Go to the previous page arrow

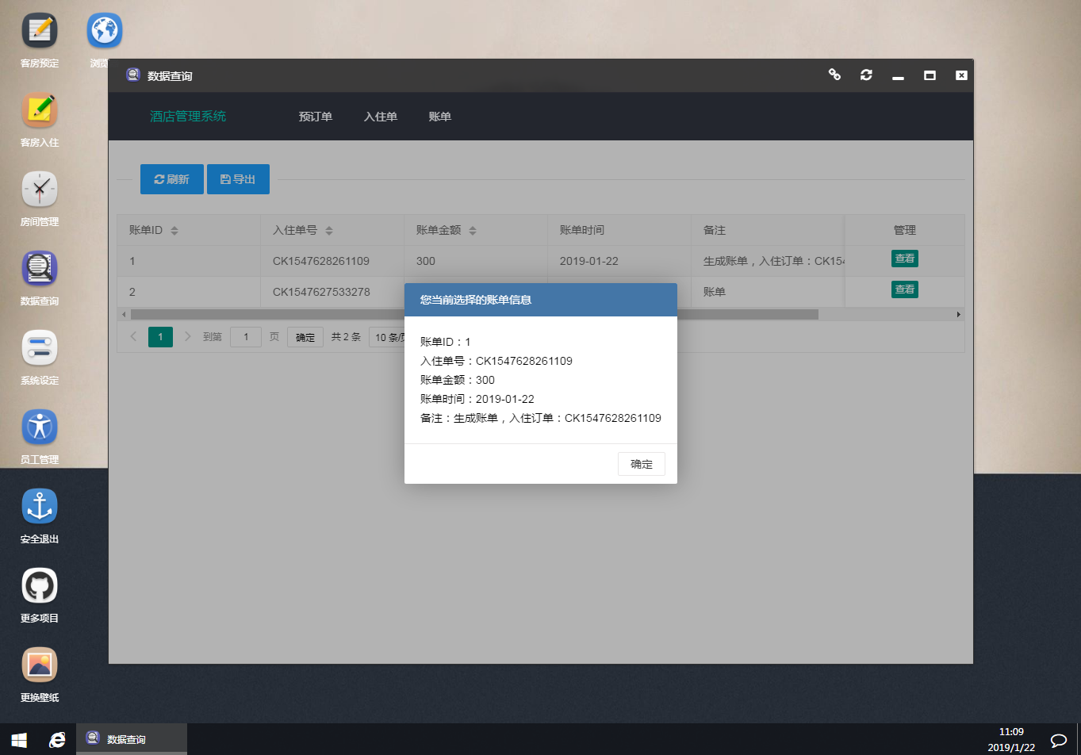pos(133,337)
